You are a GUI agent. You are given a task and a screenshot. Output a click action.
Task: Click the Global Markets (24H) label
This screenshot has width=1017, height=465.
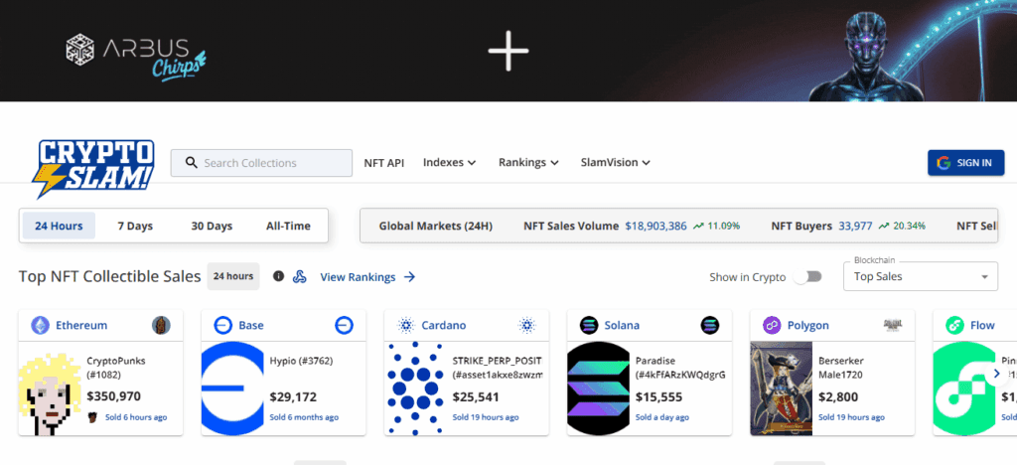436,226
